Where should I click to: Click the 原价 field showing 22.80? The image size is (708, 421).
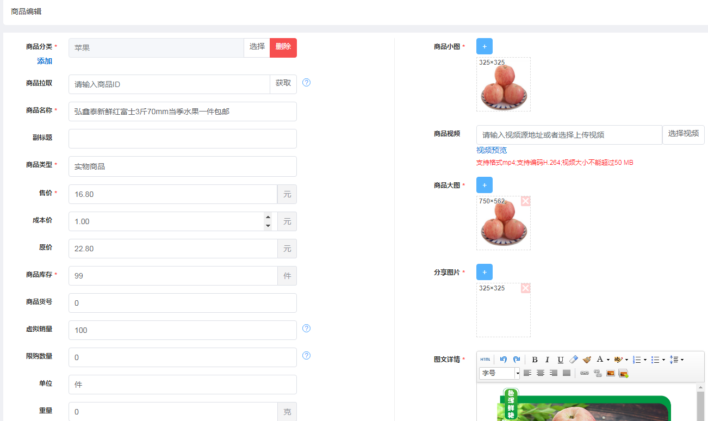point(173,249)
